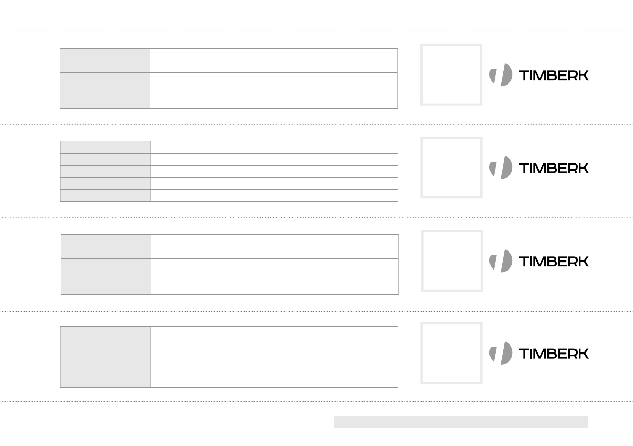Click the last blank field of the top table
Screen dimensions: 633x446
click(273, 103)
